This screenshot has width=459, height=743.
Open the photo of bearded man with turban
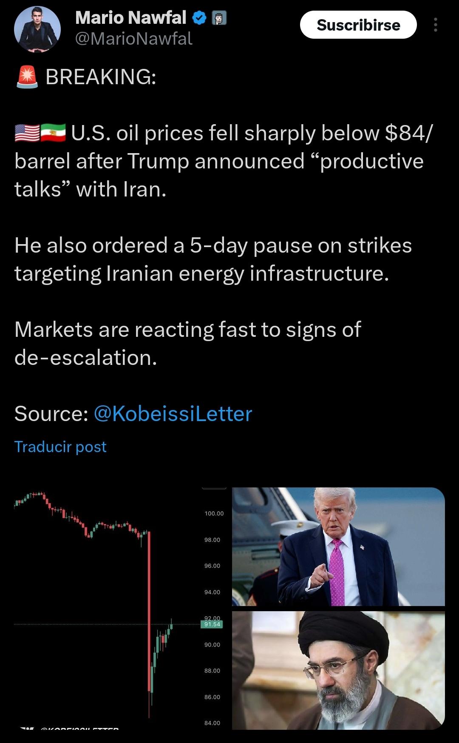point(338,670)
